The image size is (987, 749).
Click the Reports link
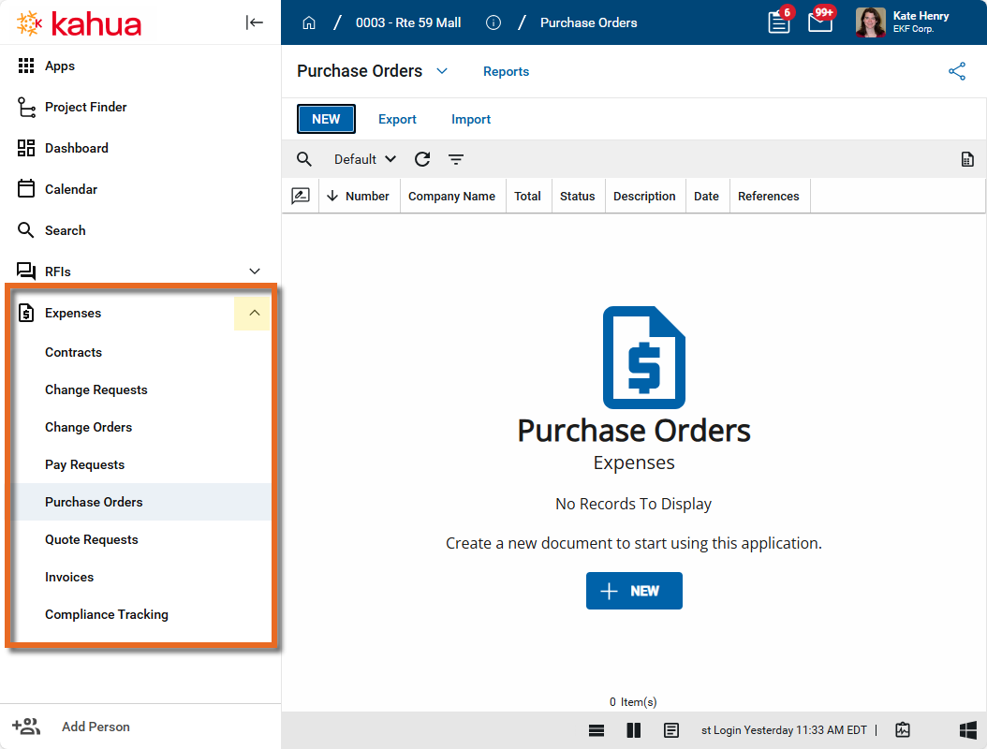click(x=506, y=71)
